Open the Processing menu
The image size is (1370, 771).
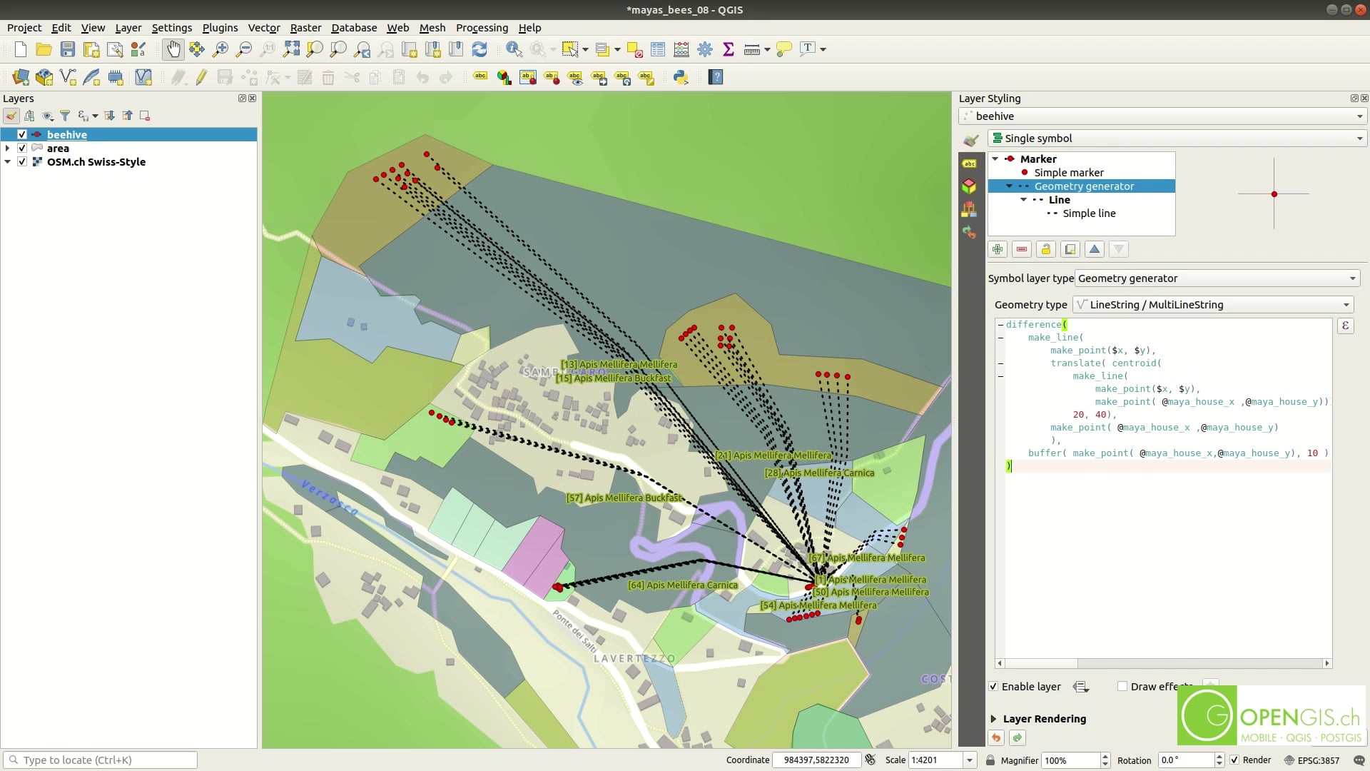(482, 28)
